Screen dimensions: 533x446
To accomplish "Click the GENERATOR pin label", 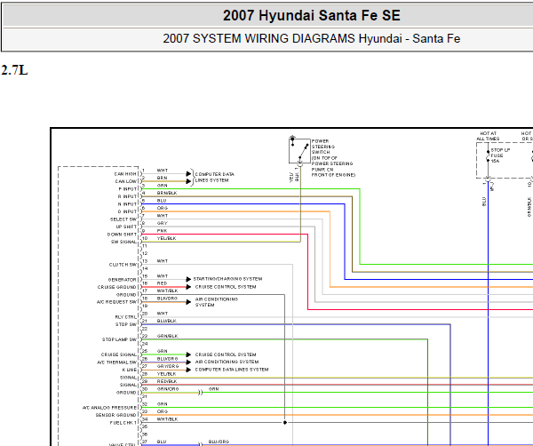I will pos(122,280).
